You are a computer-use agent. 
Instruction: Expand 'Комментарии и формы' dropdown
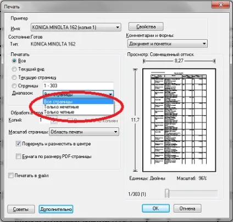tap(167, 44)
